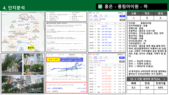Click the gray button in the lower price list

122,61
